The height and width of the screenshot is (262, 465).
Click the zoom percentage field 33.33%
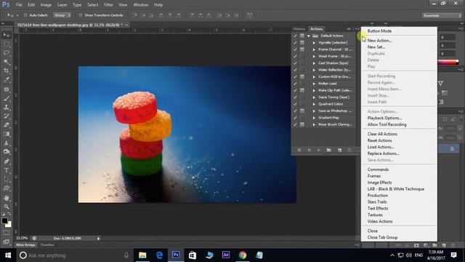click(x=23, y=238)
